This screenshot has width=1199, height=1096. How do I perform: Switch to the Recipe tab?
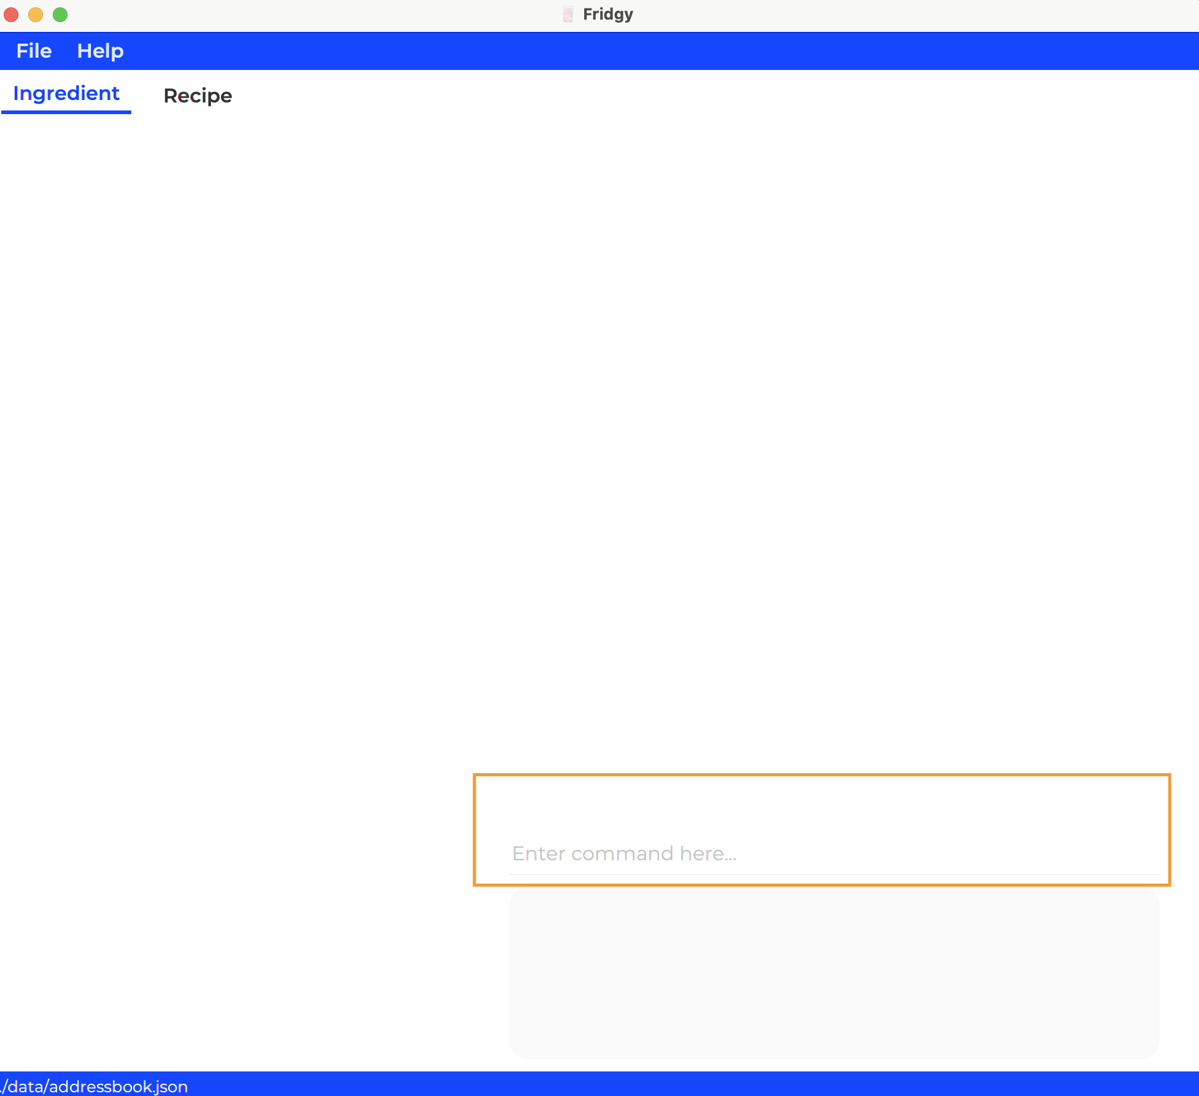point(198,96)
